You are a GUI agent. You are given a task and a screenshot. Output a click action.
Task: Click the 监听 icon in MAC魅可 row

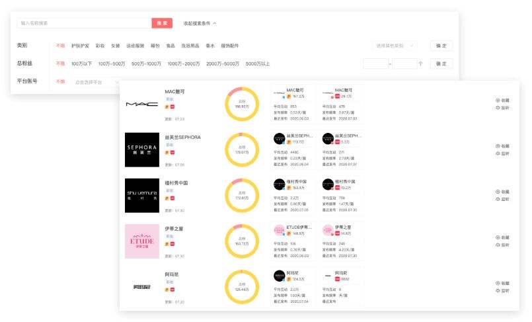[498, 108]
